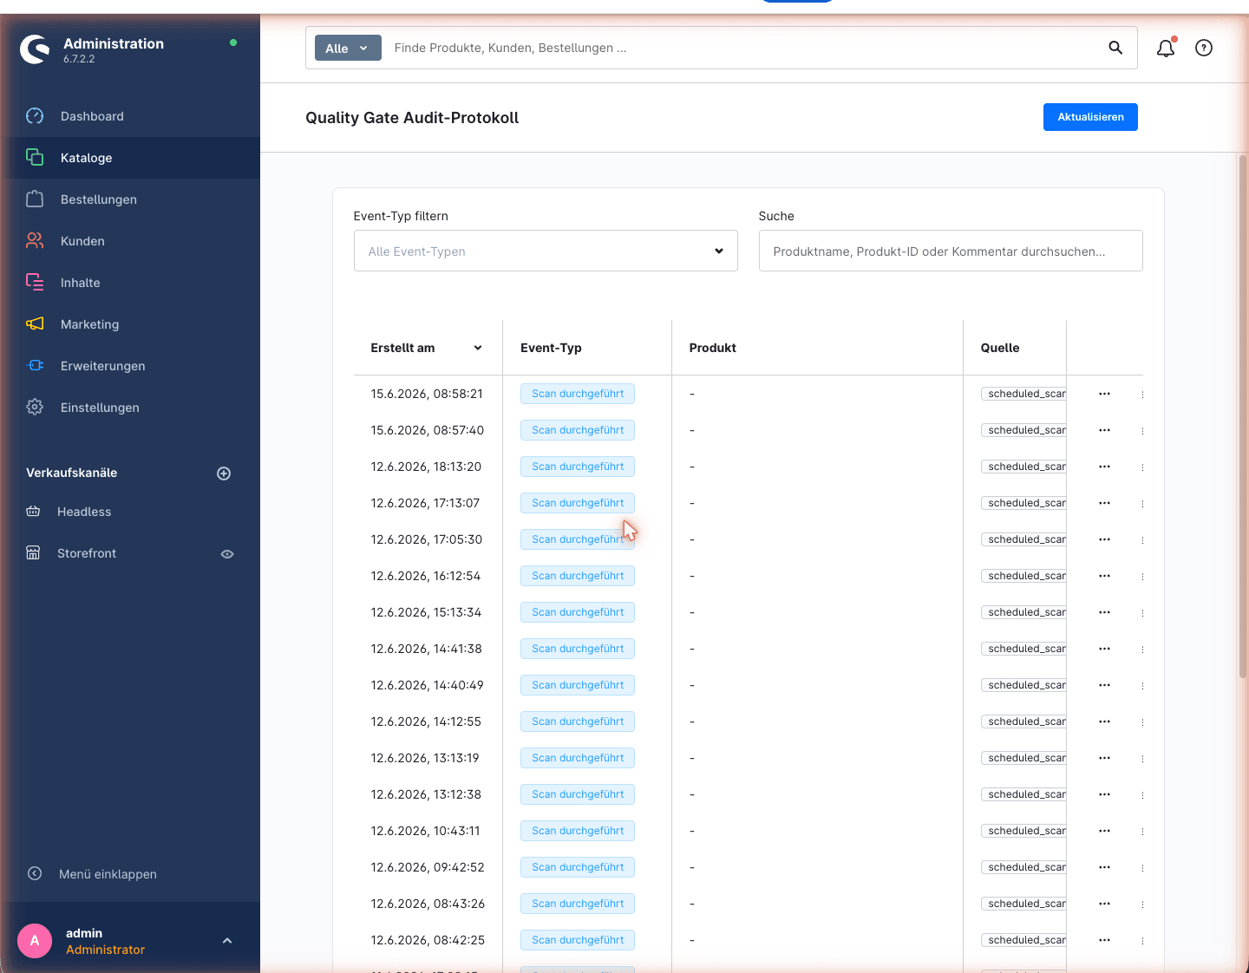Add a sales channel with the plus icon

(x=224, y=473)
